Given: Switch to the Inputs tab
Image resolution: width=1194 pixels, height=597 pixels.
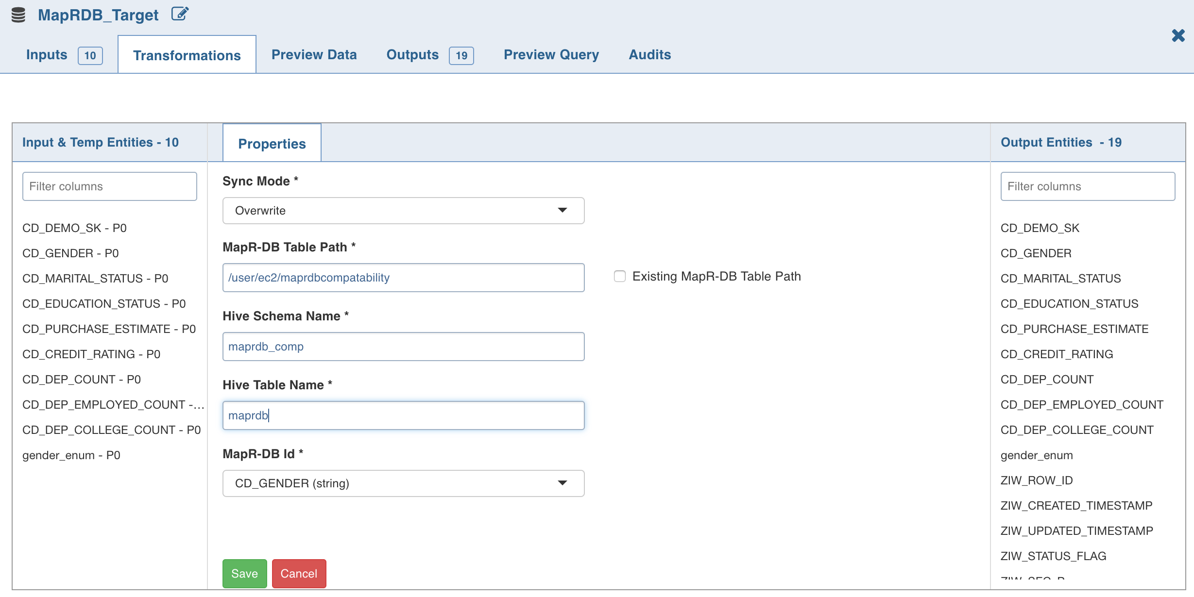Looking at the screenshot, I should [x=64, y=55].
